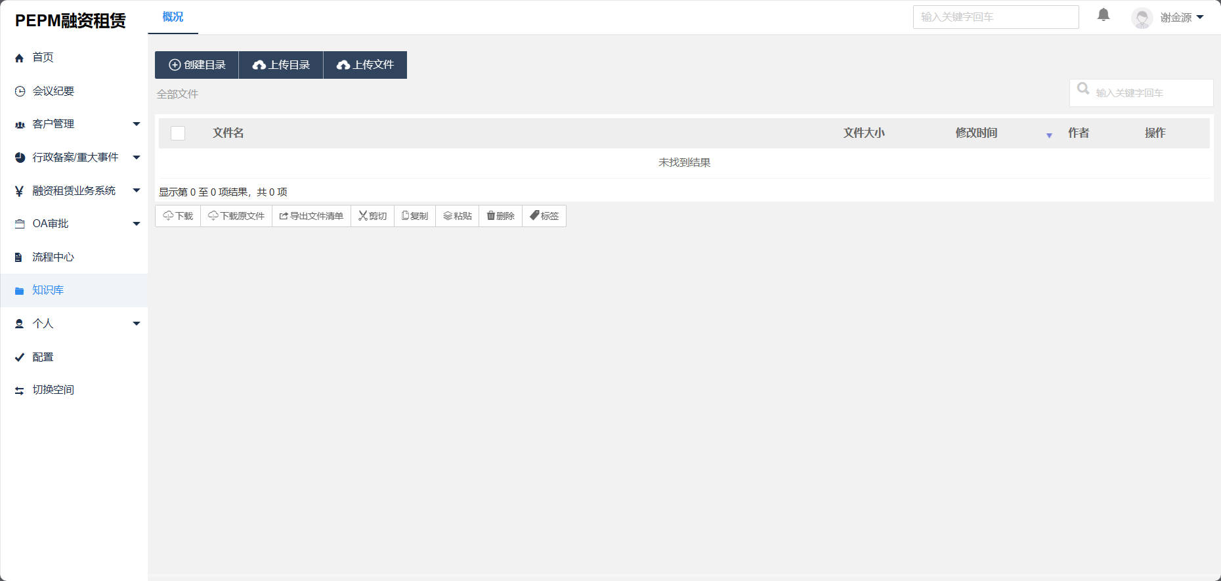The image size is (1221, 581).
Task: Click the 标签 tag toolbar button
Action: pyautogui.click(x=544, y=216)
